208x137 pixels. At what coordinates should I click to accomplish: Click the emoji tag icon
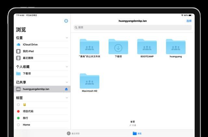25,105
